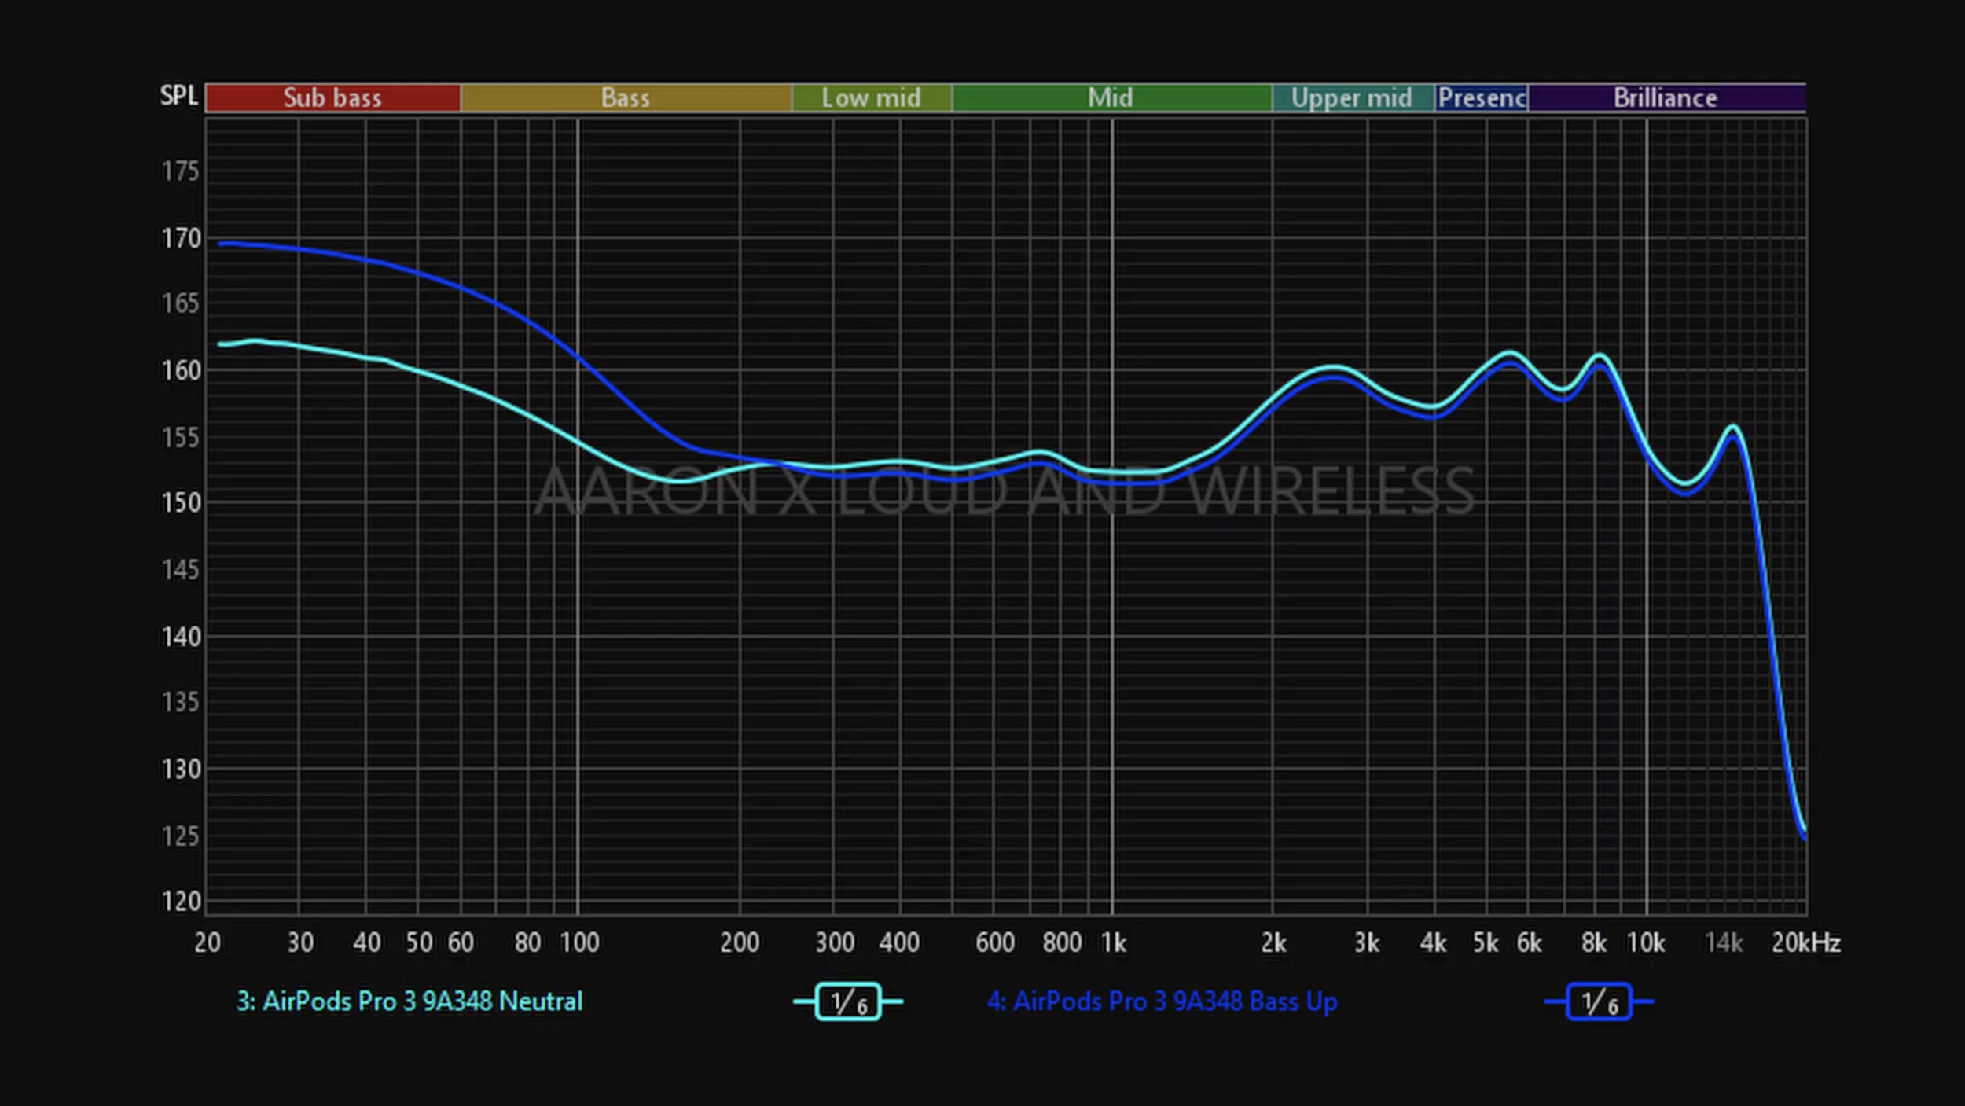Click the 135 dB axis value
This screenshot has width=1965, height=1106.
(181, 702)
